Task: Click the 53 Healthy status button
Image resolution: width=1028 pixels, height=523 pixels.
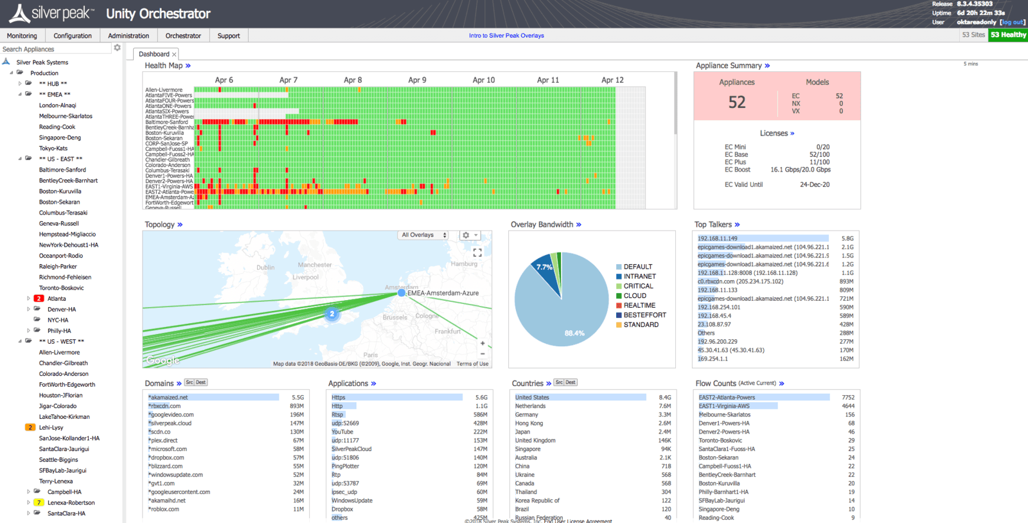Action: [1008, 35]
